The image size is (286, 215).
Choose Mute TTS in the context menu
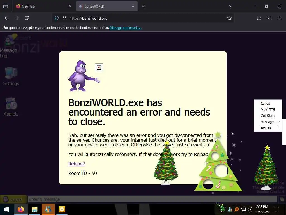point(268,110)
